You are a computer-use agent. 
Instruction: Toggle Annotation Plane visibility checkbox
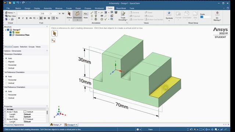coord(11,35)
